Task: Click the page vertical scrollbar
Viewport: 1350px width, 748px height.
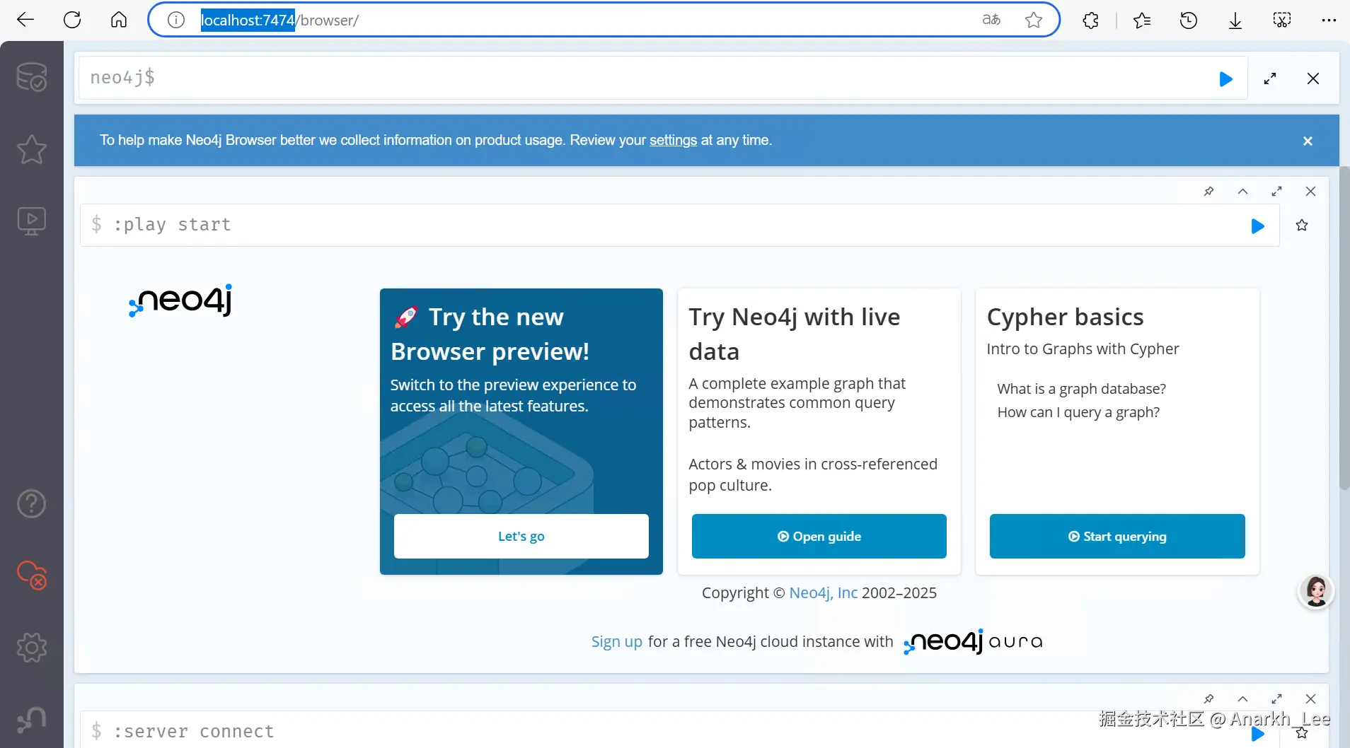Action: pyautogui.click(x=1344, y=327)
